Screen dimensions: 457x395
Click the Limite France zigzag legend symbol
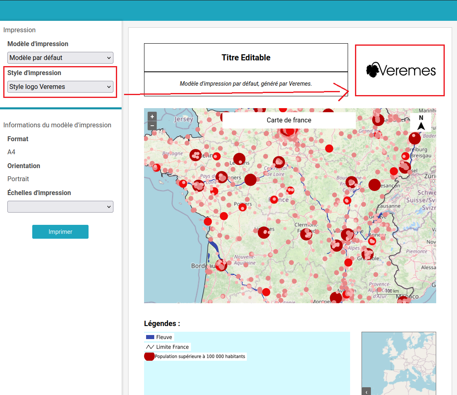coord(150,347)
